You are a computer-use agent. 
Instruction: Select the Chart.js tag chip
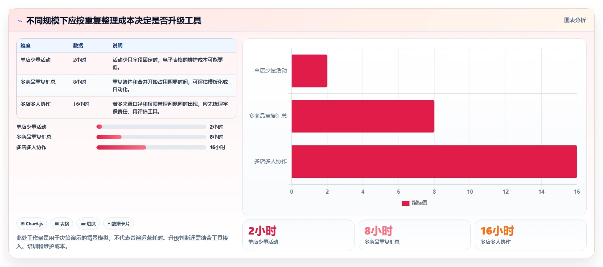coord(32,224)
